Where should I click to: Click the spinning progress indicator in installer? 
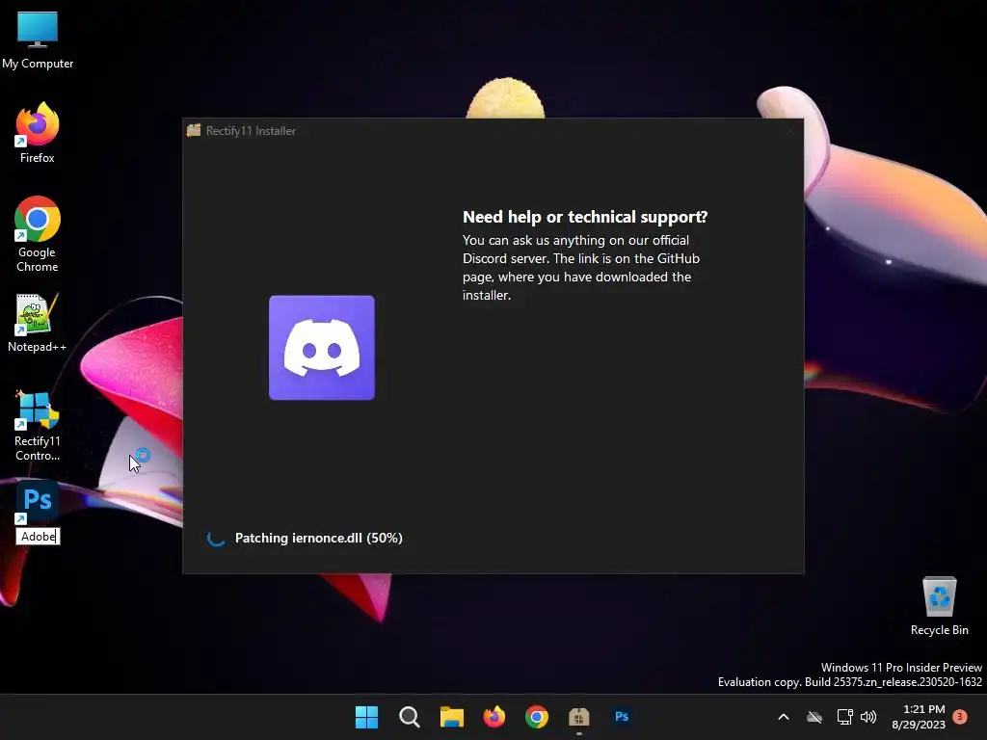216,538
